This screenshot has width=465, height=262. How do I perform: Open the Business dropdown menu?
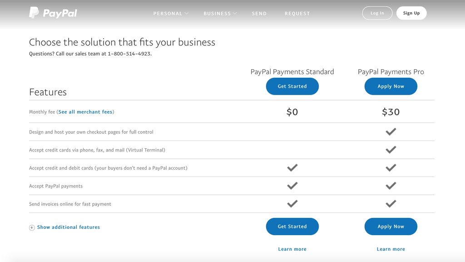219,13
